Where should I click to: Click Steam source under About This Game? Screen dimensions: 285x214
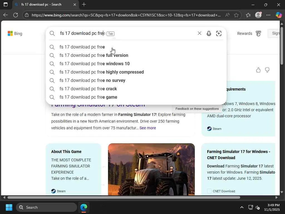coord(58,191)
